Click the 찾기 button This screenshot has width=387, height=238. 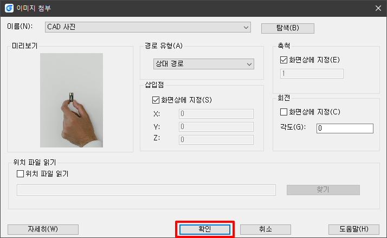click(x=323, y=190)
